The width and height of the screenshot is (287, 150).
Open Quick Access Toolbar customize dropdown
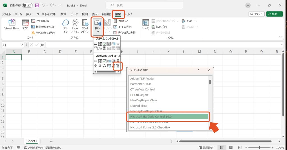[61, 6]
